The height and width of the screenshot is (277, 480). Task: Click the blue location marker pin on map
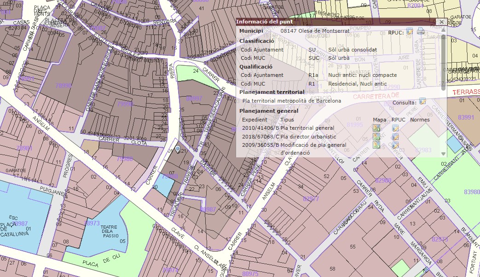(178, 149)
